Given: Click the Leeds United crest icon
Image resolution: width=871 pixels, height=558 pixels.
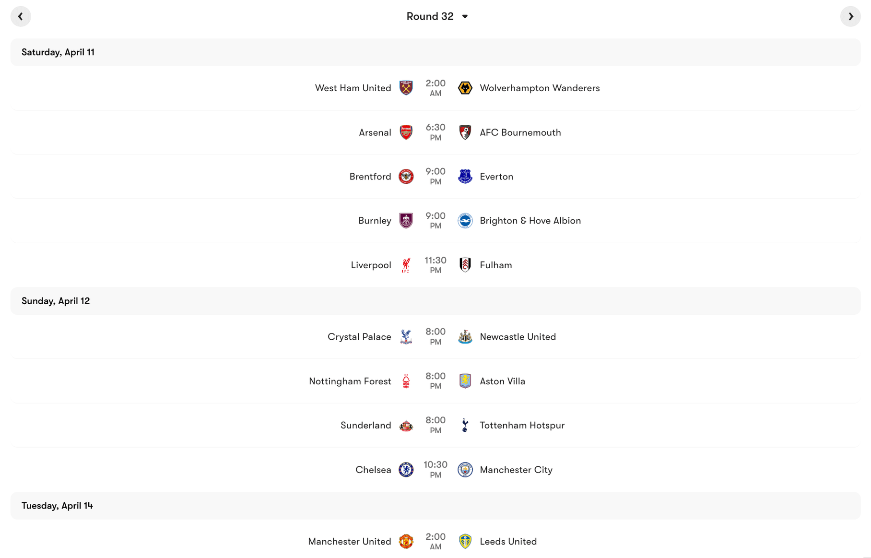Looking at the screenshot, I should (x=465, y=541).
